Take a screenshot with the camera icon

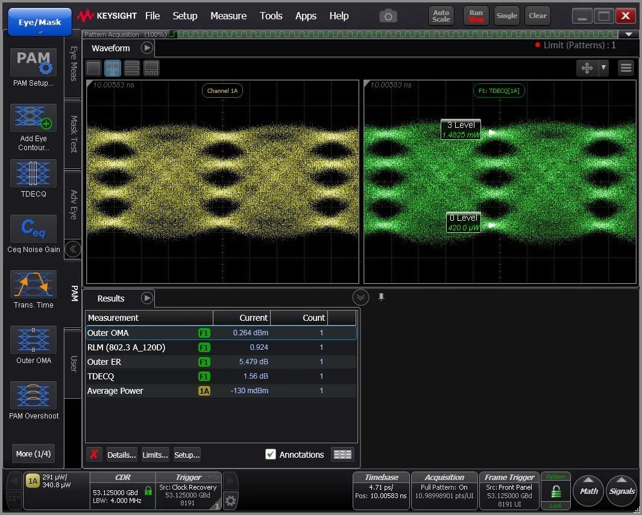click(x=389, y=16)
